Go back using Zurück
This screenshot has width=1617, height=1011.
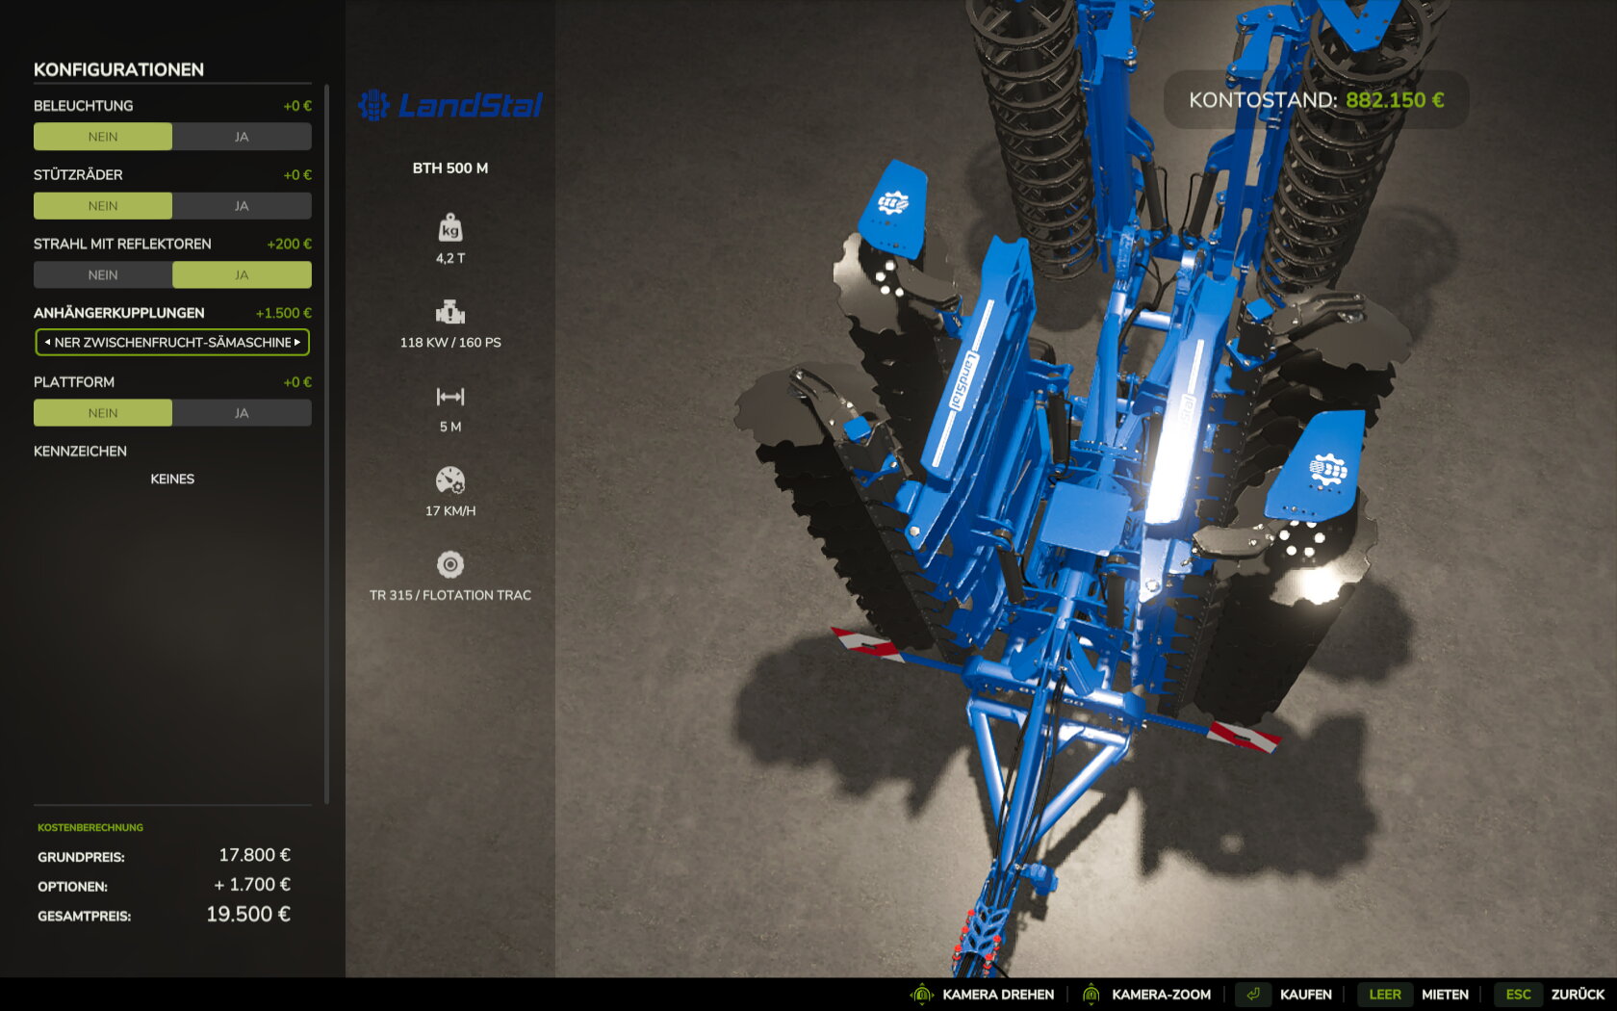click(1577, 994)
